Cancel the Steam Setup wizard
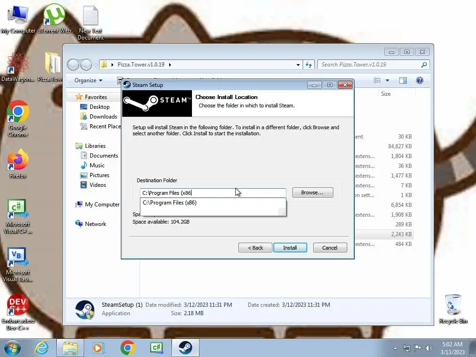 click(330, 248)
